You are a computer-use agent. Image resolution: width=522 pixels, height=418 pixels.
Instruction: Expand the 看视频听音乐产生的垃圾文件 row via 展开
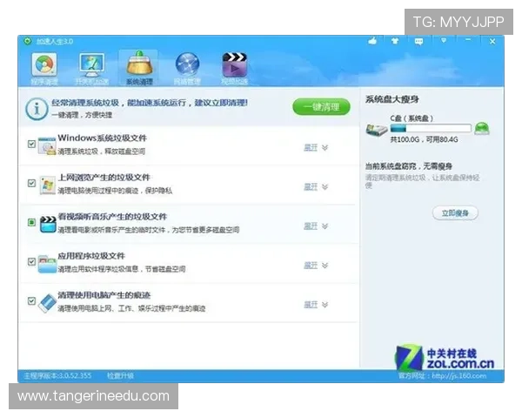click(316, 226)
